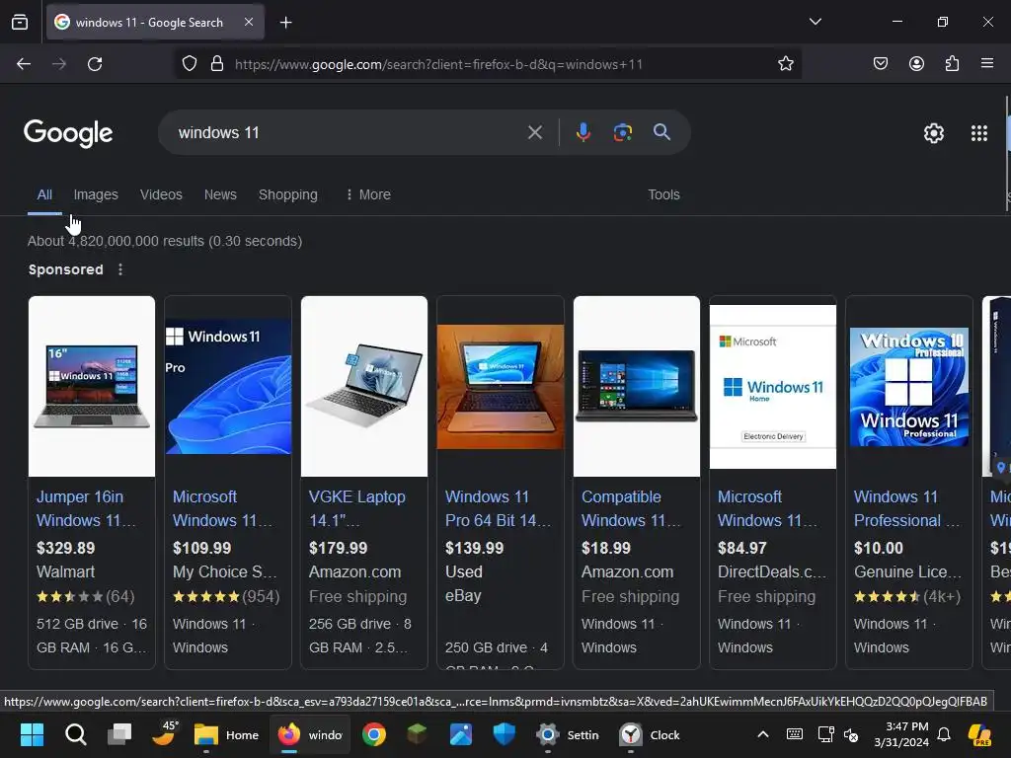Open the Firefox hamburger menu

[x=987, y=64]
